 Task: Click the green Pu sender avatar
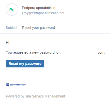point(12,10)
